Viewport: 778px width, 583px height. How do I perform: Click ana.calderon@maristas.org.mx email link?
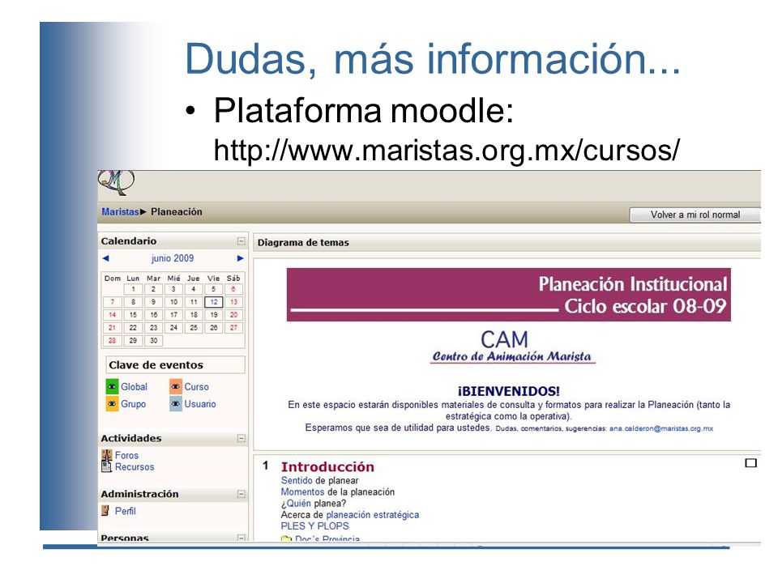coord(661,428)
